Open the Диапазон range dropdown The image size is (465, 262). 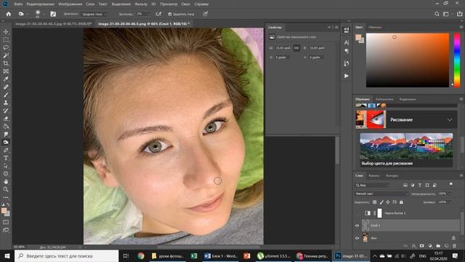point(94,14)
